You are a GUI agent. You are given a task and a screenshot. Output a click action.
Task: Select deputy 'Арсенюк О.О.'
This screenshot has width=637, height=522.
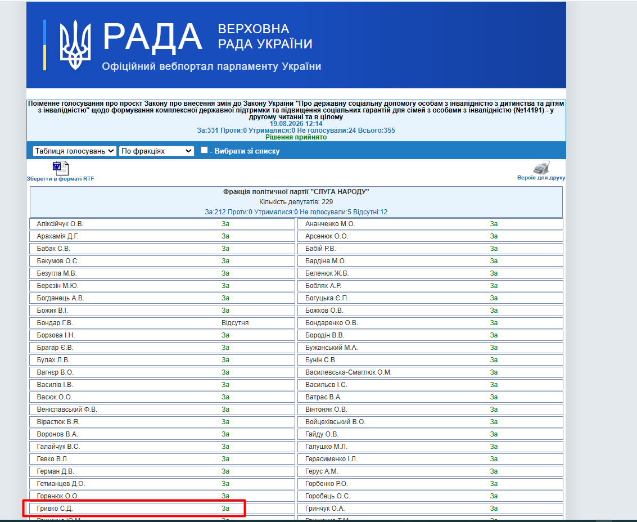pyautogui.click(x=327, y=236)
